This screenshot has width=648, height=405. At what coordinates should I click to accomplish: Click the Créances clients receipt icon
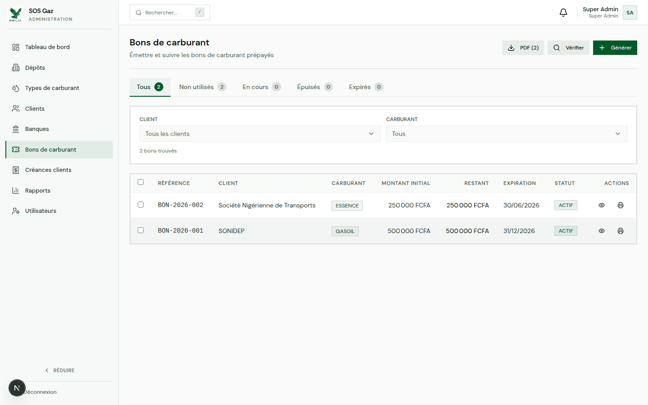coord(16,170)
